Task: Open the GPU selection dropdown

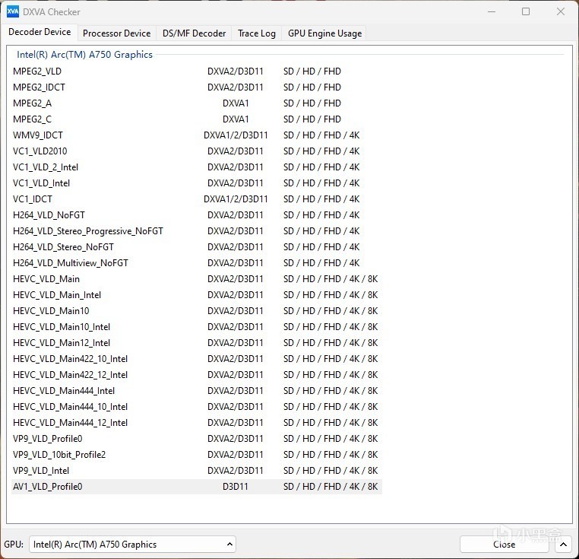Action: [x=132, y=545]
